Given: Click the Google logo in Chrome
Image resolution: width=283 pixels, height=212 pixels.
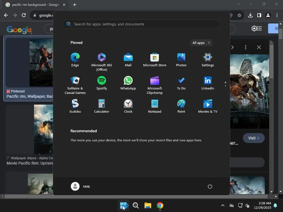Looking at the screenshot, I should (x=19, y=30).
